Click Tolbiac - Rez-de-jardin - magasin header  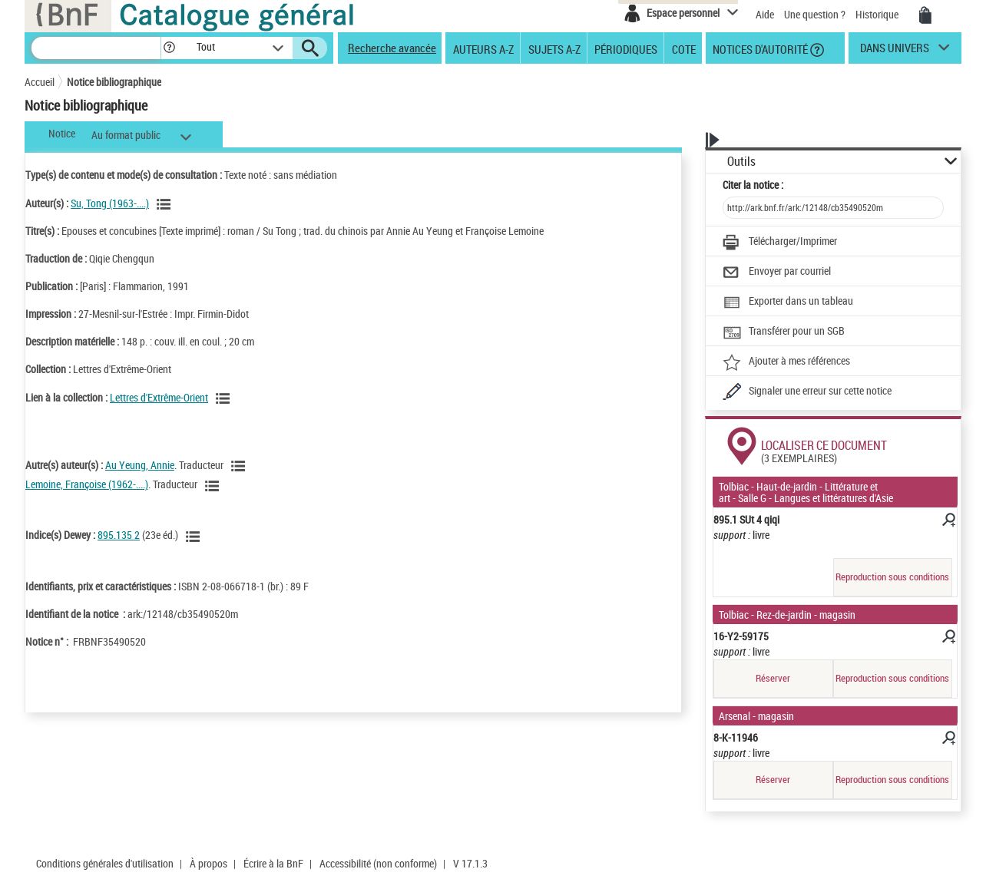[x=835, y=615]
